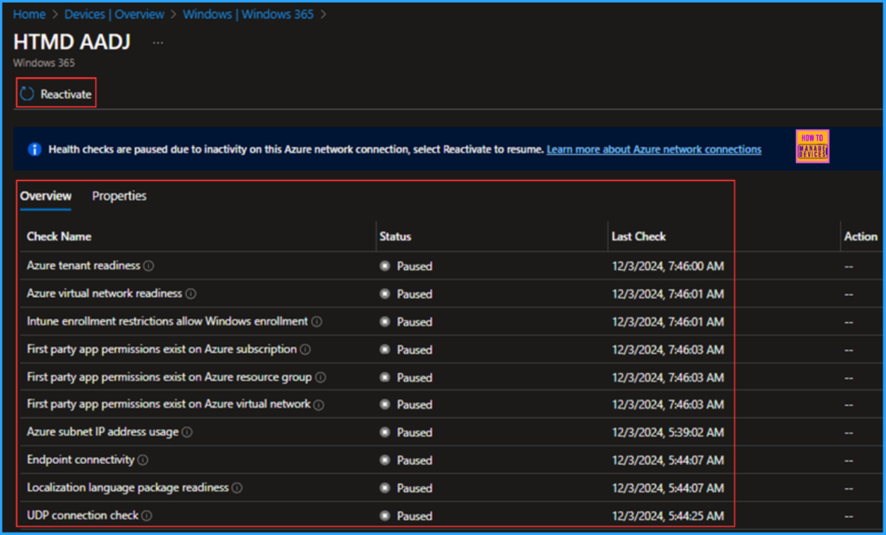
Task: Select 'Azure subnet IP address usage' check name
Action: 103,431
